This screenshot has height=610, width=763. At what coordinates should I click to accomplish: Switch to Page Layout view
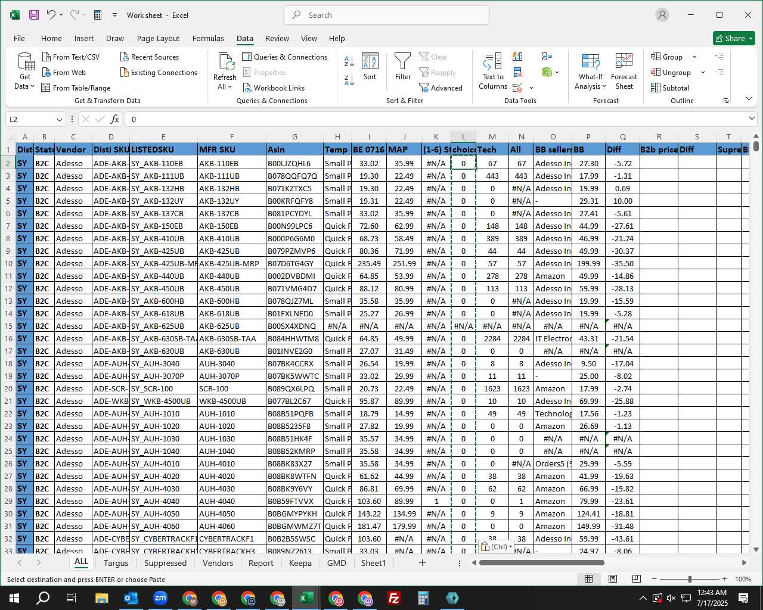point(612,579)
